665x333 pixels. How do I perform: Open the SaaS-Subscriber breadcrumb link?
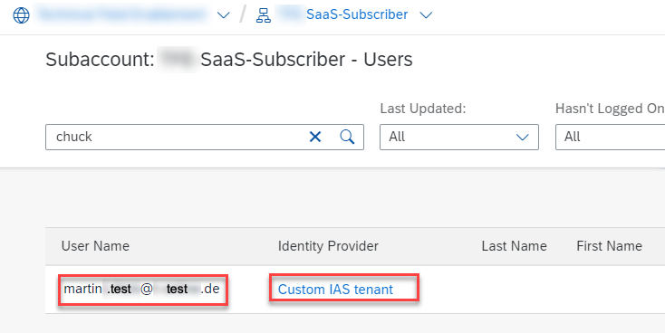pyautogui.click(x=357, y=14)
